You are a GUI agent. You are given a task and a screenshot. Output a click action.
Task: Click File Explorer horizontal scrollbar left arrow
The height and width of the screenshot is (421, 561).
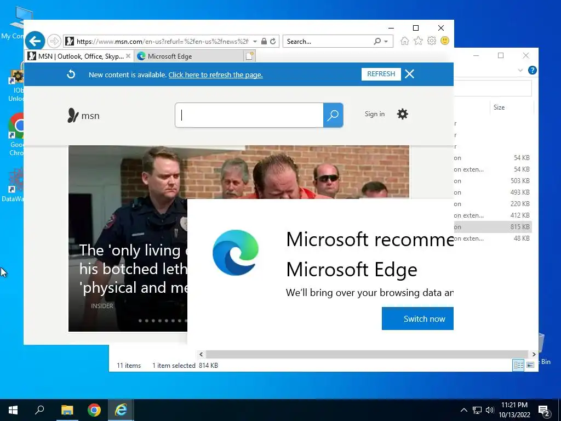click(201, 355)
